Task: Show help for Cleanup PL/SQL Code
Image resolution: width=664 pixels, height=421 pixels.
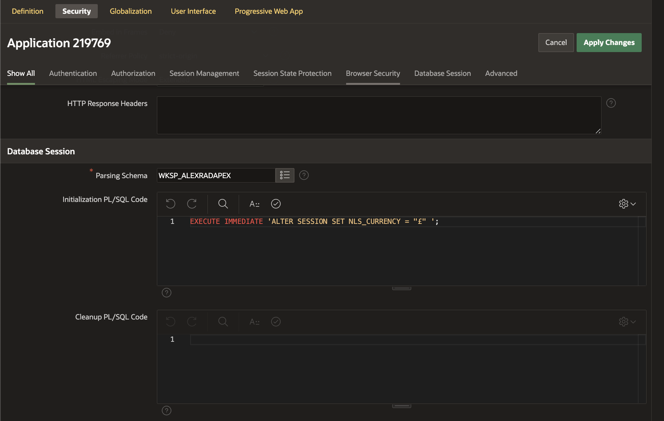Action: 167,411
